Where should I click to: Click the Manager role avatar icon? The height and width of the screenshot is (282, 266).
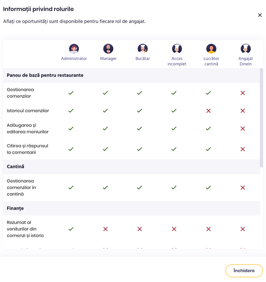click(x=108, y=49)
